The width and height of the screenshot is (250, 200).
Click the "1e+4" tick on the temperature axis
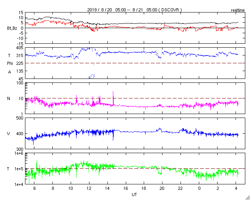click(x=19, y=184)
